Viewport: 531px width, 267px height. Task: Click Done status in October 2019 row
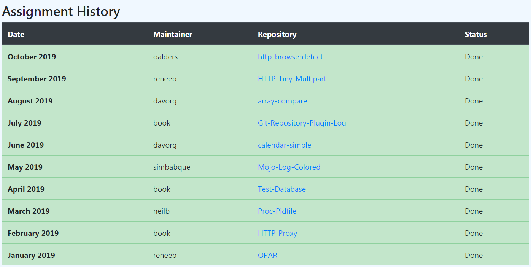point(474,57)
